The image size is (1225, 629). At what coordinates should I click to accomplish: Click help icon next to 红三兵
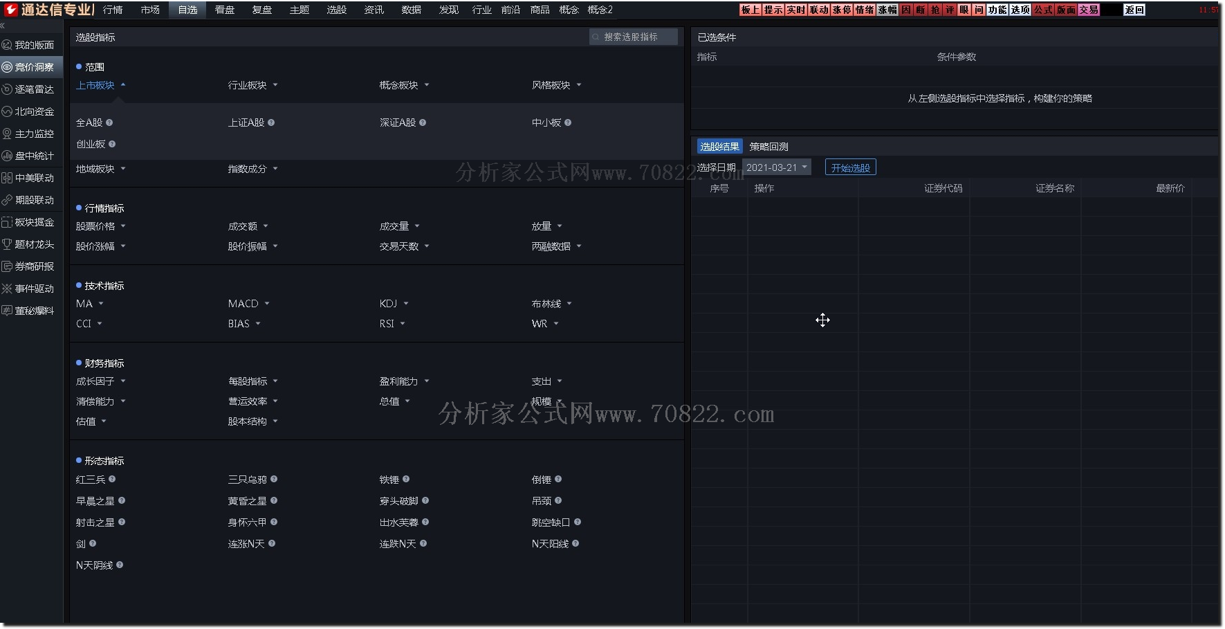112,479
